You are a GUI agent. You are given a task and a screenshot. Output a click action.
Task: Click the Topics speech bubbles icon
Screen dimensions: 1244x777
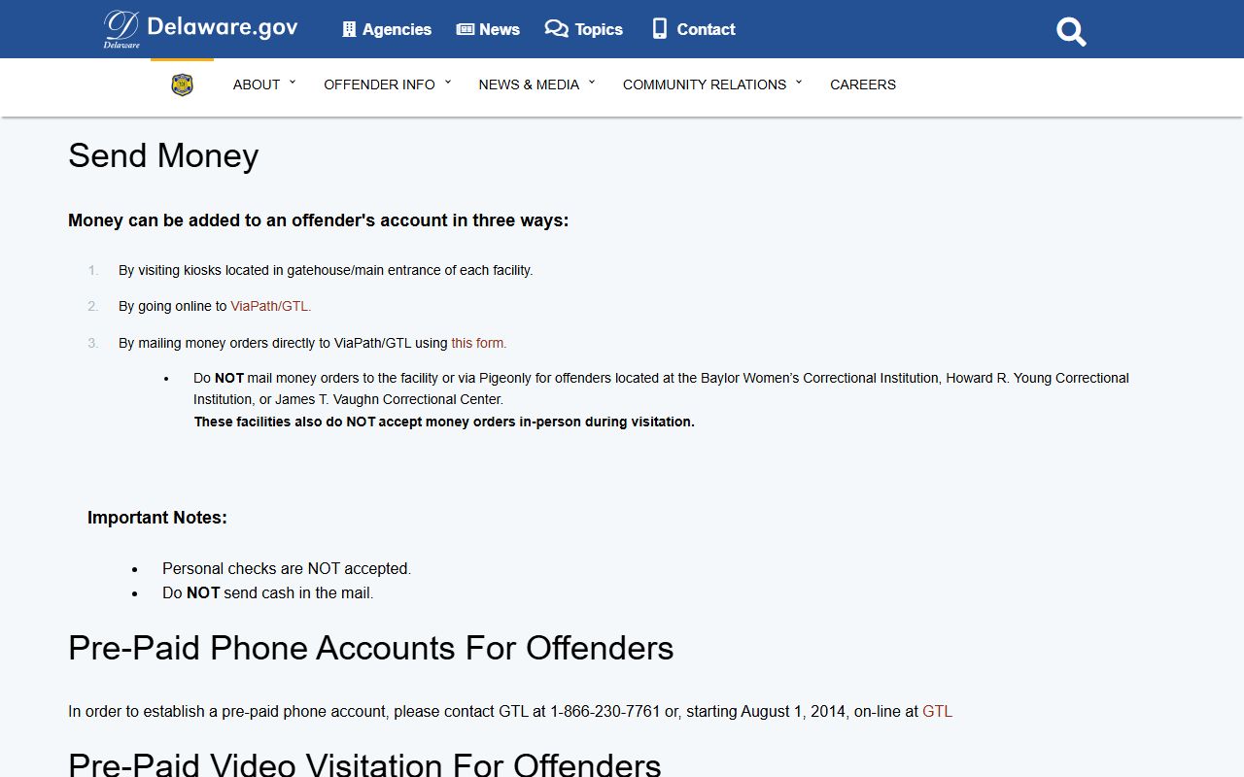point(556,29)
